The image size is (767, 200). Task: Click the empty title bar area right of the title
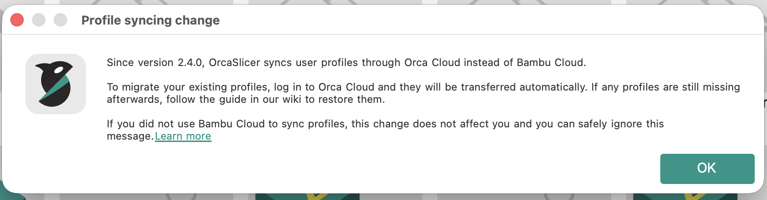pos(491,20)
